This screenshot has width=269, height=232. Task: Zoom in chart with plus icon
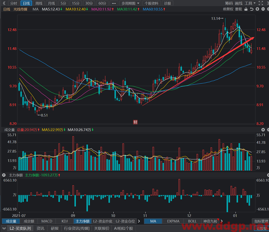(x=257, y=9)
